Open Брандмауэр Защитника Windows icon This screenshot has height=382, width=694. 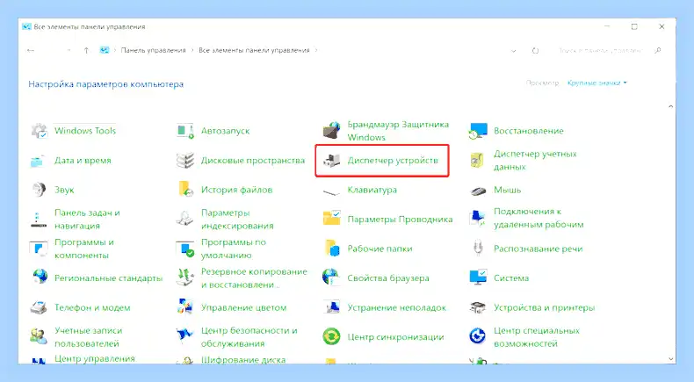331,131
